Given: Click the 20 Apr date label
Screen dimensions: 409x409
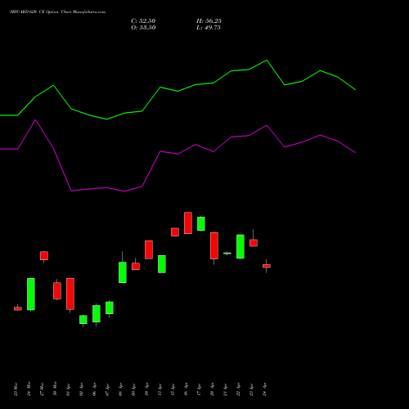Looking at the screenshot, I should click(x=212, y=389).
